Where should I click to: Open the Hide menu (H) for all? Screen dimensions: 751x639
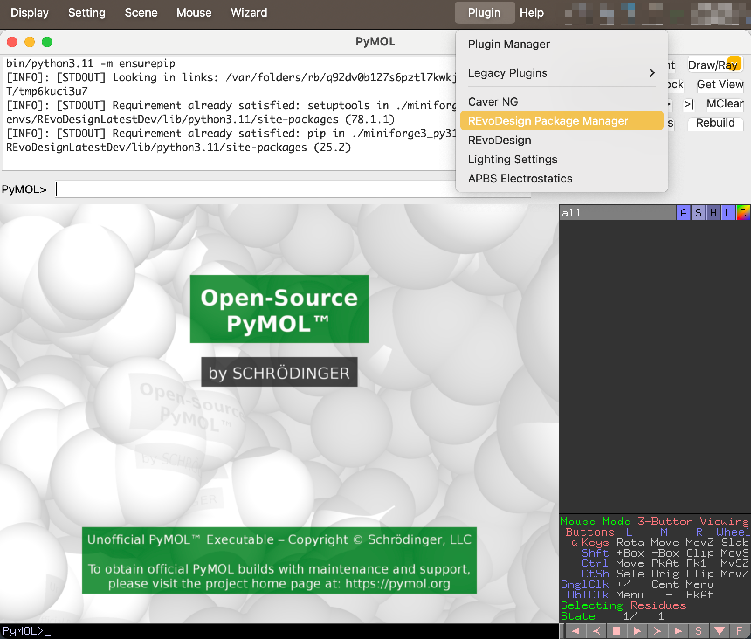pos(713,213)
